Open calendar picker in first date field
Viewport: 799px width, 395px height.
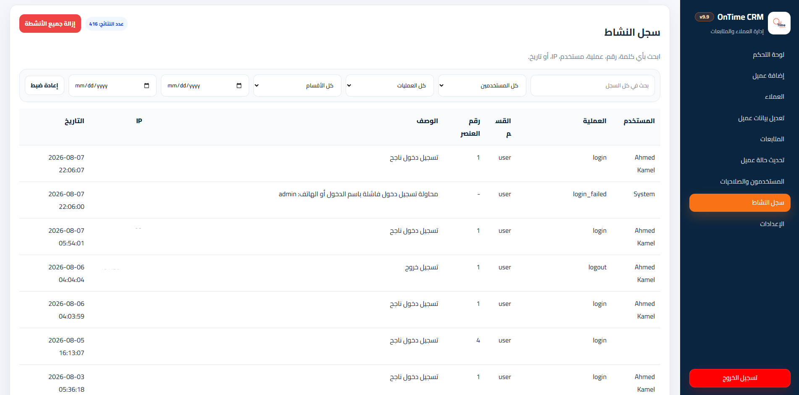(239, 86)
